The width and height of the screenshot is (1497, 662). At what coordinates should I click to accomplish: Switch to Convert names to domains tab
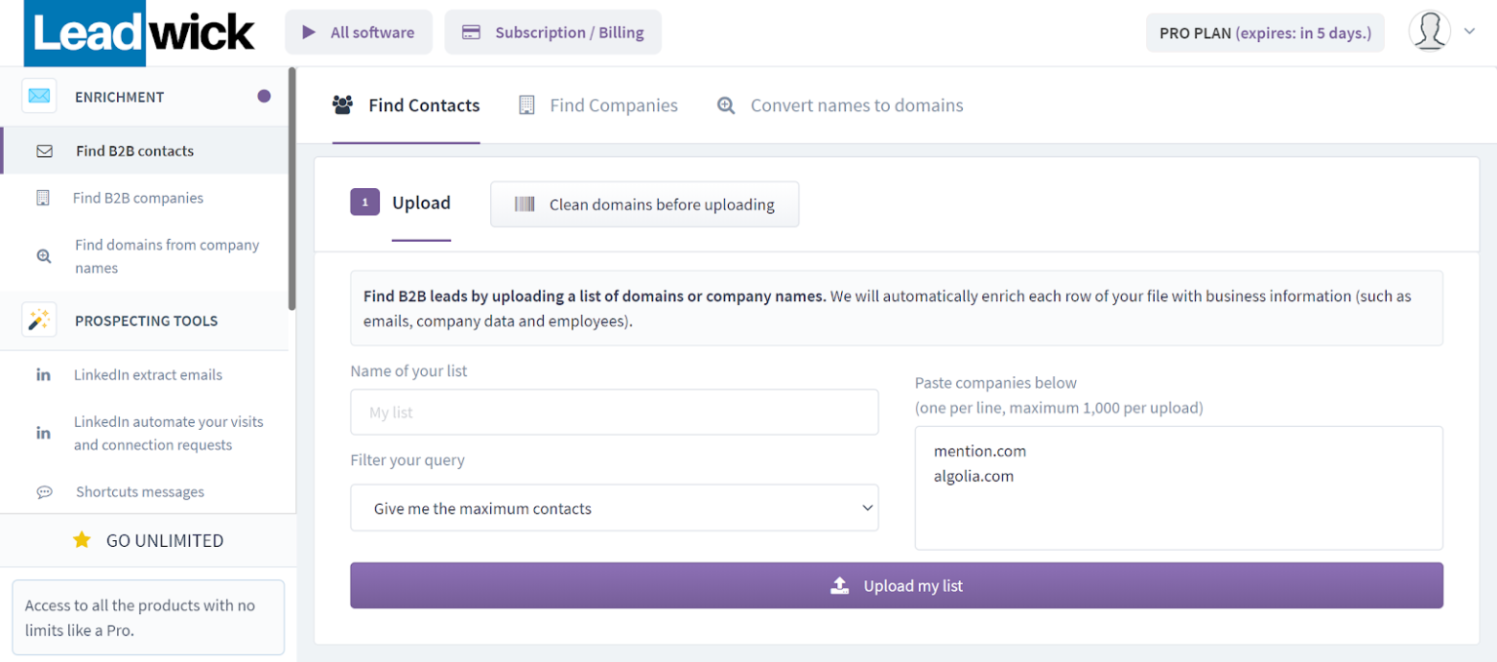839,105
